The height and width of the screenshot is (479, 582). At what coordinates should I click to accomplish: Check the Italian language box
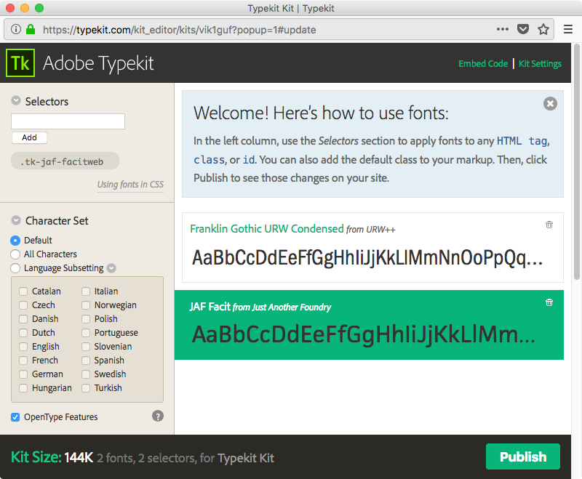[x=86, y=291]
